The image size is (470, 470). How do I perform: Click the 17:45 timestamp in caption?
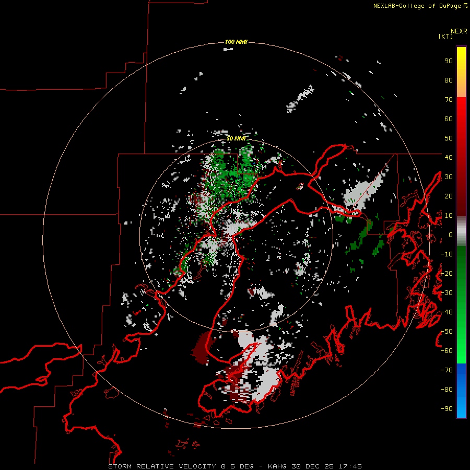pos(350,466)
